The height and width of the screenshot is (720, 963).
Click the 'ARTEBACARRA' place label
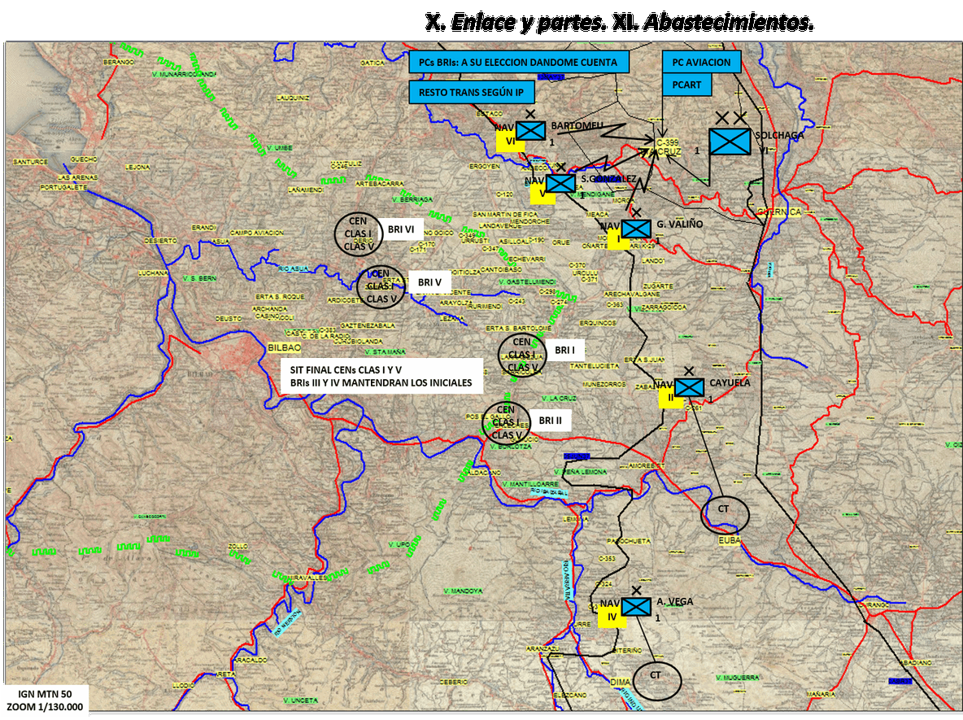380,183
